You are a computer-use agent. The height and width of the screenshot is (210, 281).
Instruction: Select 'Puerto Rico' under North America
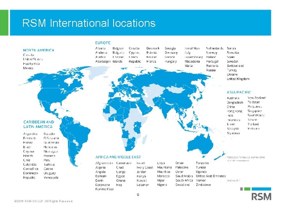pos(31,64)
